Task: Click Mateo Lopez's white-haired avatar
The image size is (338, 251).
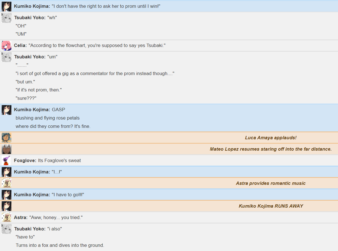Action: pyautogui.click(x=6, y=149)
